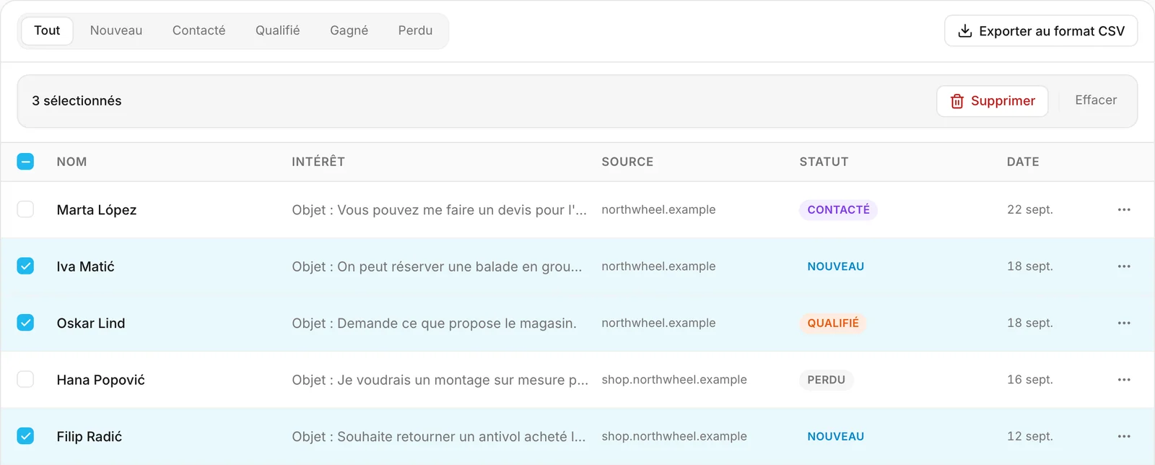The image size is (1155, 465).
Task: Click the source in Marta López's row
Action: (658, 209)
